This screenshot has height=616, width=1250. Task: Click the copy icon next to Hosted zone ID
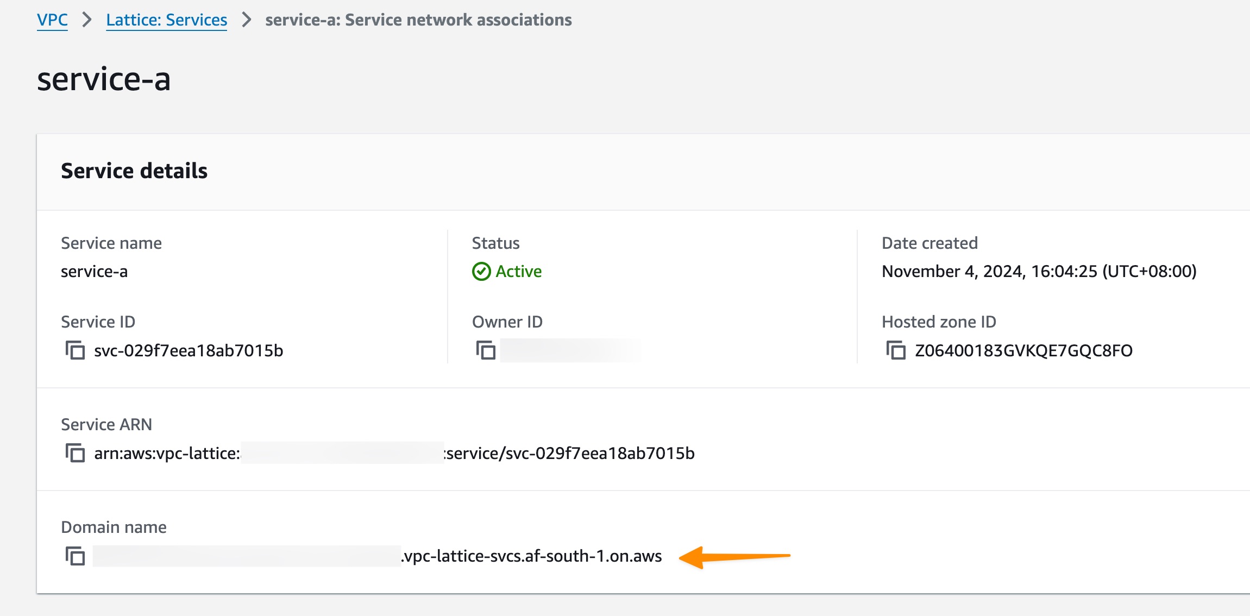click(x=896, y=350)
